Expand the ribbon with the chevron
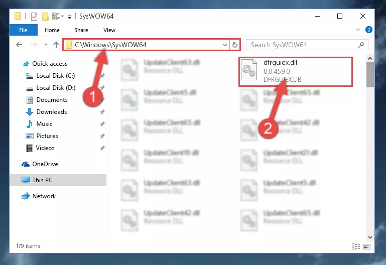 click(x=358, y=30)
